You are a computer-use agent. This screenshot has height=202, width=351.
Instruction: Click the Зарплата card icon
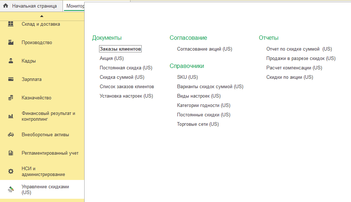pos(11,79)
